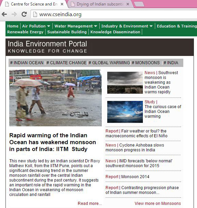This screenshot has width=197, height=208.
Task: Expand the Air Pollution dropdown arrow
Action: pos(49,26)
